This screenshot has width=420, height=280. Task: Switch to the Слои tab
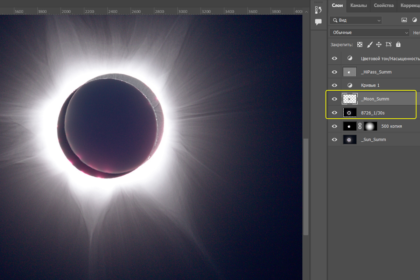coord(337,6)
